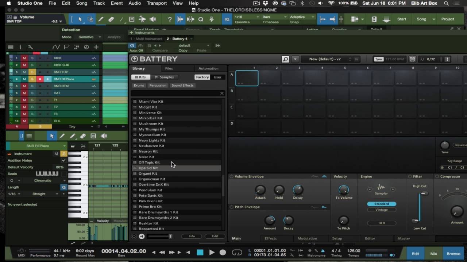The width and height of the screenshot is (467, 262).
Task: Select Battery cell A1
Action: (247, 78)
